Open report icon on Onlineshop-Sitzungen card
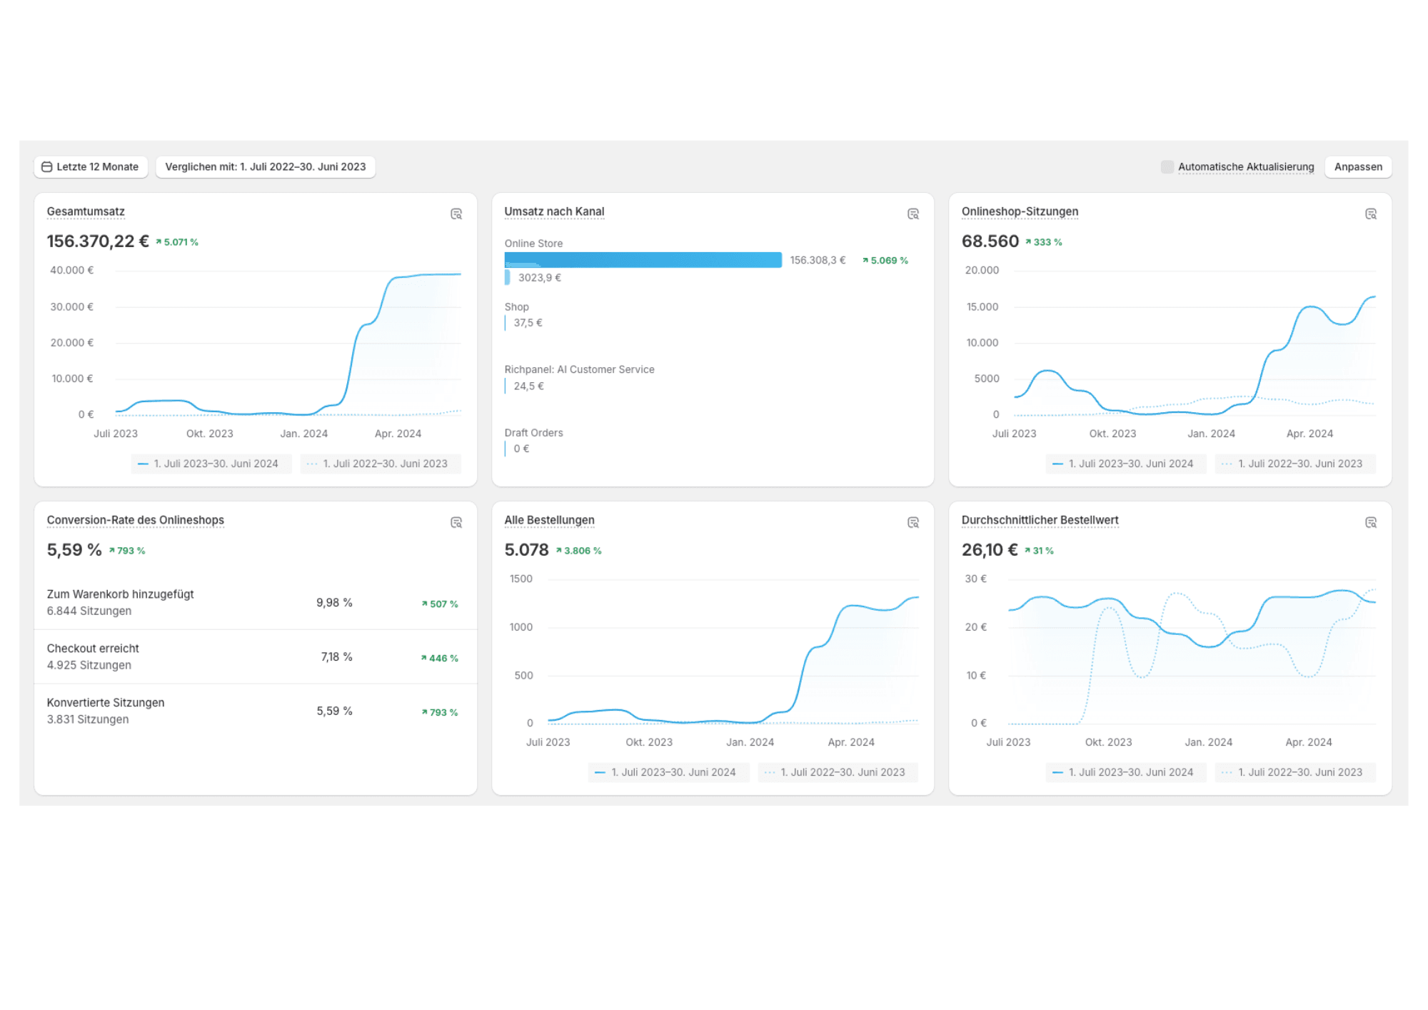The width and height of the screenshot is (1428, 1010). pyautogui.click(x=1370, y=214)
